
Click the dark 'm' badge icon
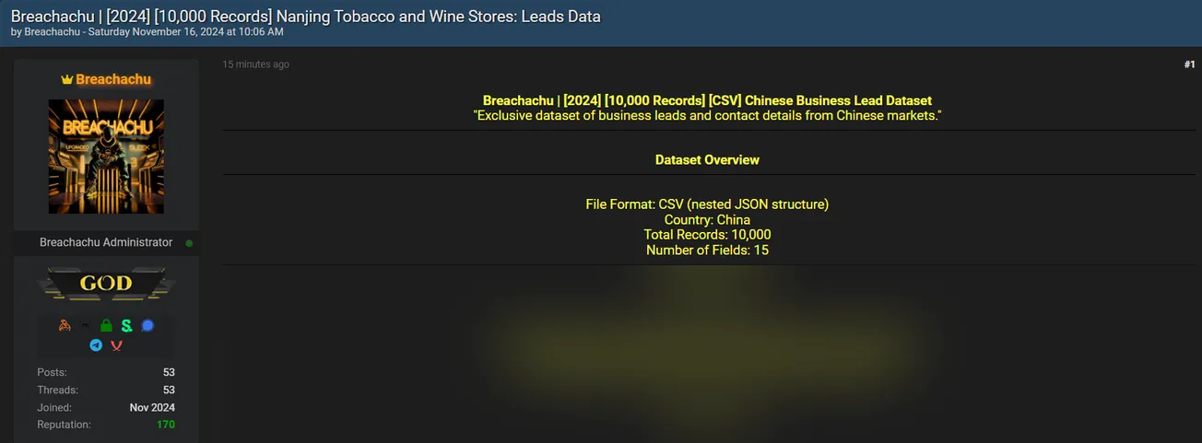pos(86,325)
